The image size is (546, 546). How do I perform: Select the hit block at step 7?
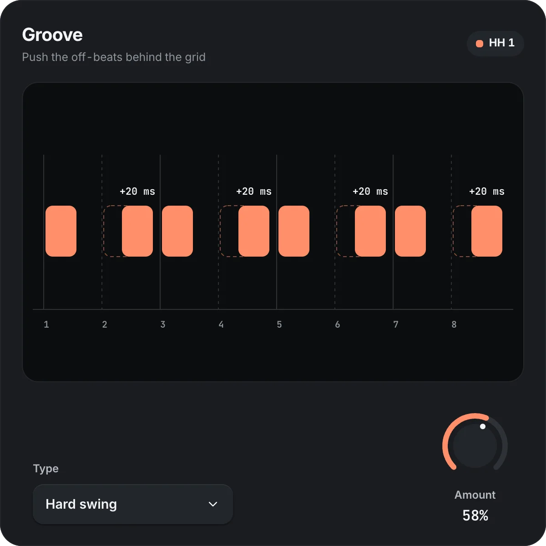click(x=410, y=231)
